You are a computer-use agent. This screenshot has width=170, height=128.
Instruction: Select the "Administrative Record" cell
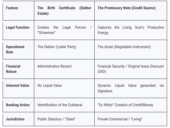[54, 66]
